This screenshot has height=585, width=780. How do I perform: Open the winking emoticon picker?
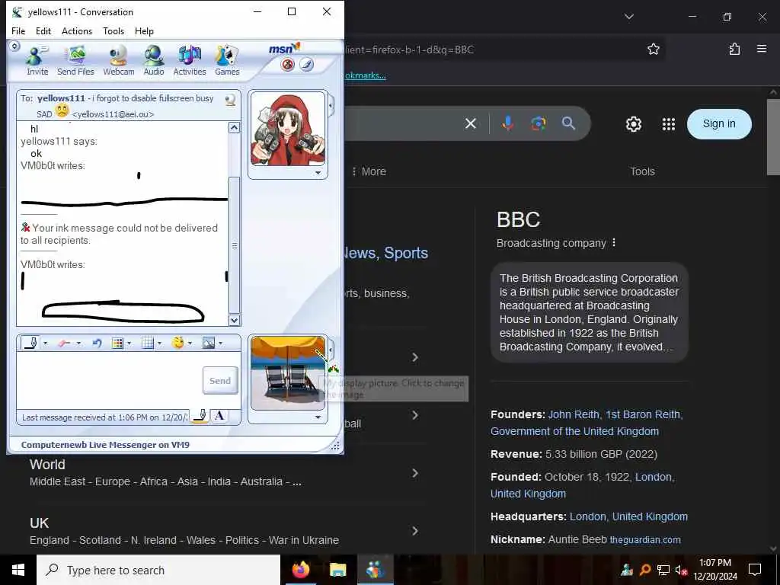coord(178,343)
